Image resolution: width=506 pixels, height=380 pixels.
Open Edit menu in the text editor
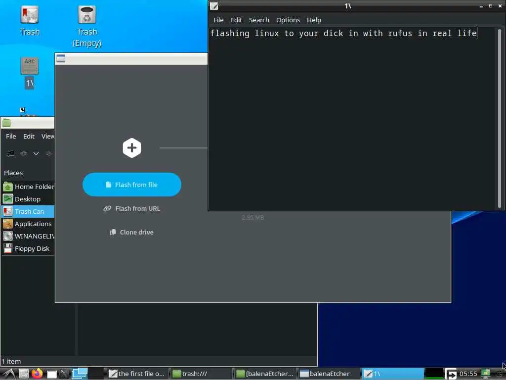(x=236, y=20)
